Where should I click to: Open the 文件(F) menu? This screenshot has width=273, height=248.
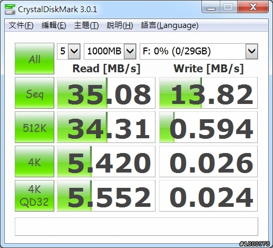pyautogui.click(x=21, y=25)
